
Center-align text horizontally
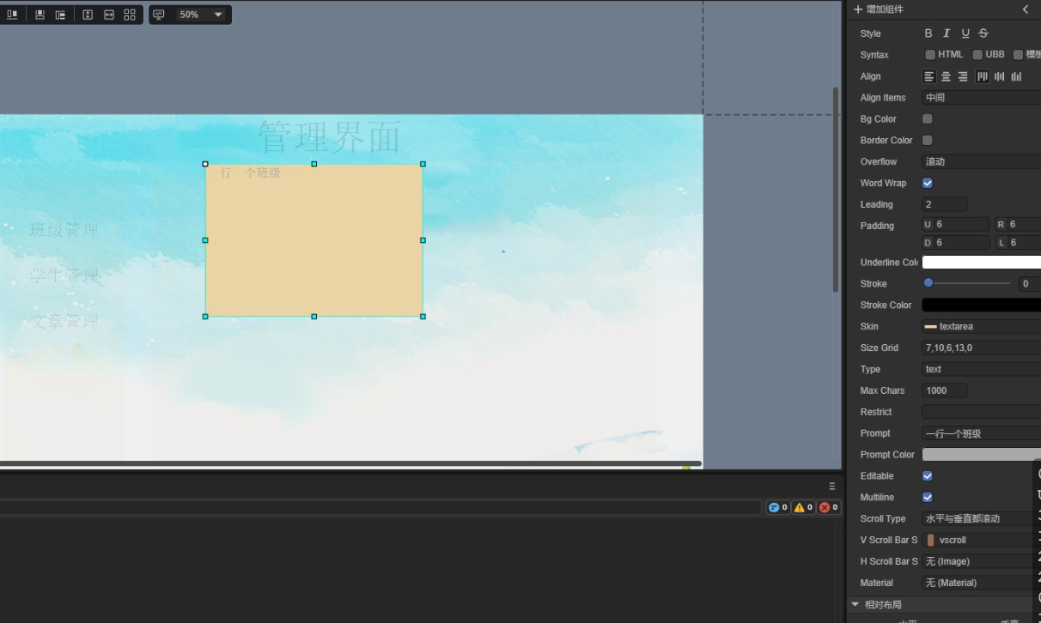pyautogui.click(x=946, y=76)
